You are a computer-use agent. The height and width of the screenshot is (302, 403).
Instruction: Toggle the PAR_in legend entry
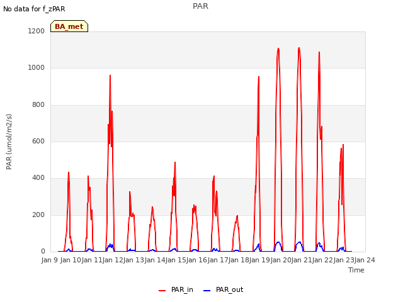coord(176,289)
